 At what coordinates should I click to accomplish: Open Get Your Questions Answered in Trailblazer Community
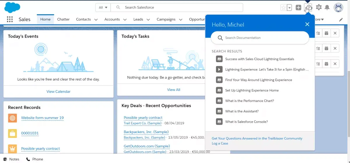257,138
